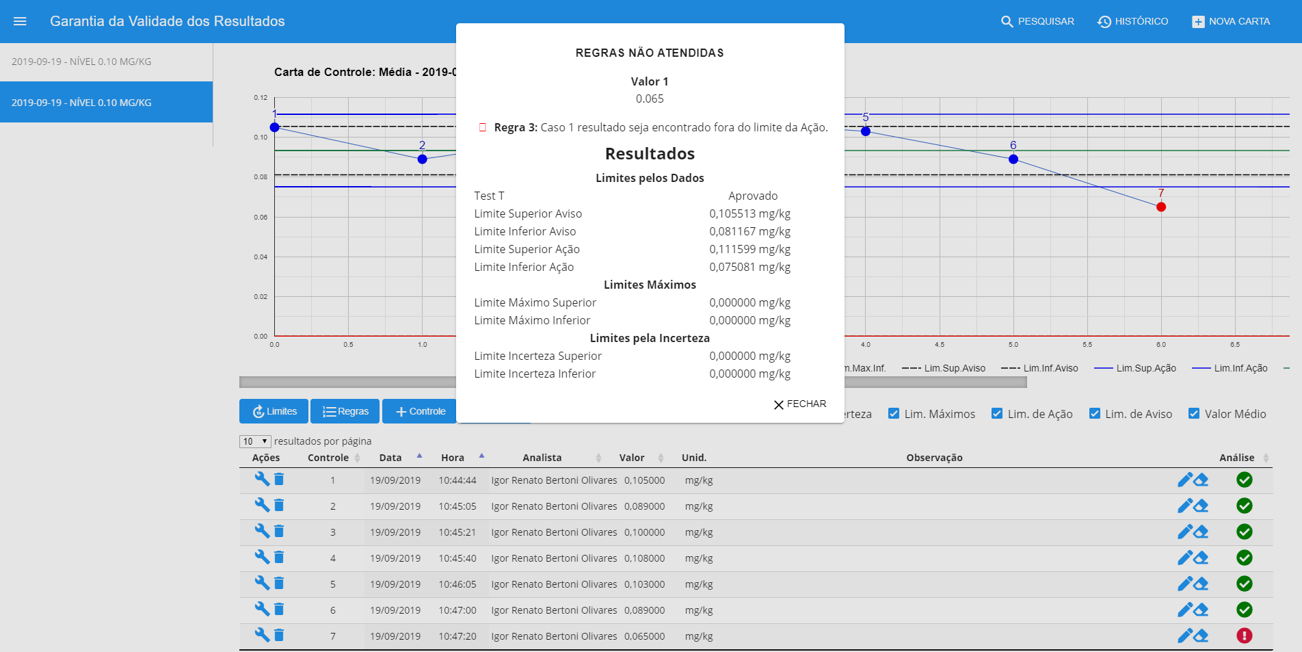Delete control 3 using trash icon
Viewport: 1302px width, 652px height.
pyautogui.click(x=279, y=532)
